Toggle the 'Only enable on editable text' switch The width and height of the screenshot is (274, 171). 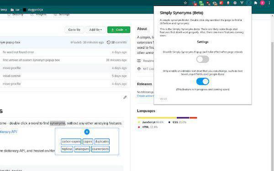[x=202, y=82]
